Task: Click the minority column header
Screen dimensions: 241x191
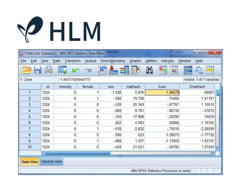Action: click(x=65, y=87)
